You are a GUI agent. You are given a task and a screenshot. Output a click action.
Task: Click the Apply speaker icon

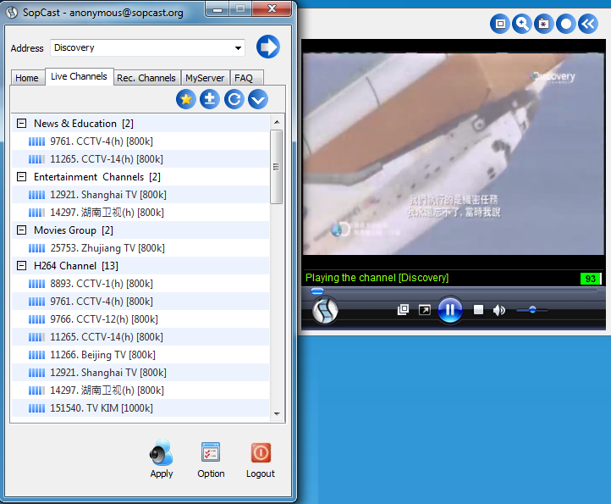click(161, 455)
